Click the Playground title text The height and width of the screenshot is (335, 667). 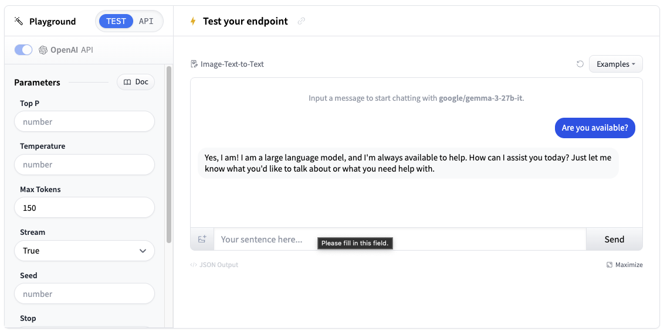pos(52,21)
